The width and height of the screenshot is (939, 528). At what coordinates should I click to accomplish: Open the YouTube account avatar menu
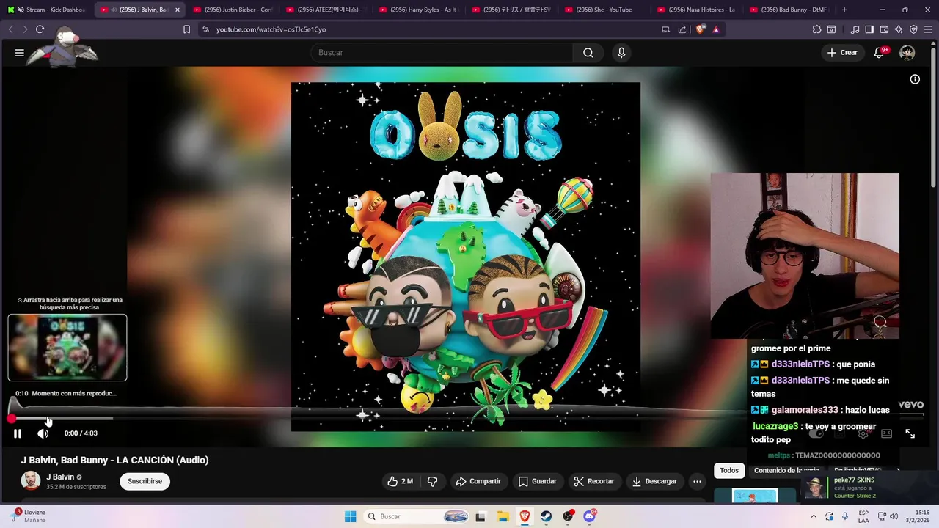pyautogui.click(x=907, y=53)
